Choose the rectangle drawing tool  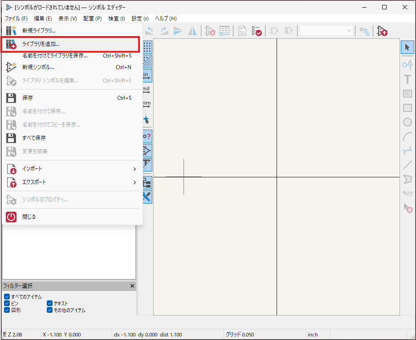[407, 108]
